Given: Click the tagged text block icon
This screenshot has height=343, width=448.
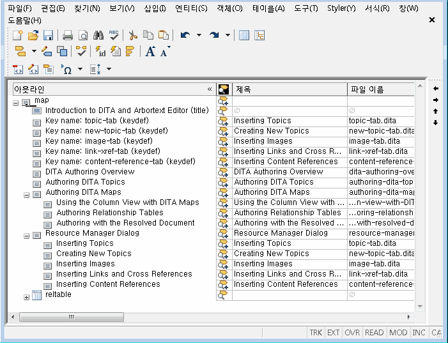Looking at the screenshot, I should coord(49,69).
